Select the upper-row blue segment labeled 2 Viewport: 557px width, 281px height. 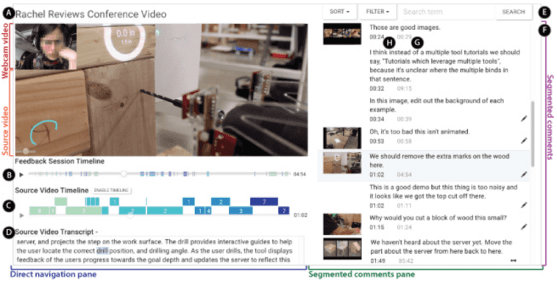click(x=221, y=202)
